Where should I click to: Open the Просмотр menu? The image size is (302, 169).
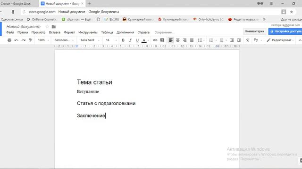tap(38, 32)
